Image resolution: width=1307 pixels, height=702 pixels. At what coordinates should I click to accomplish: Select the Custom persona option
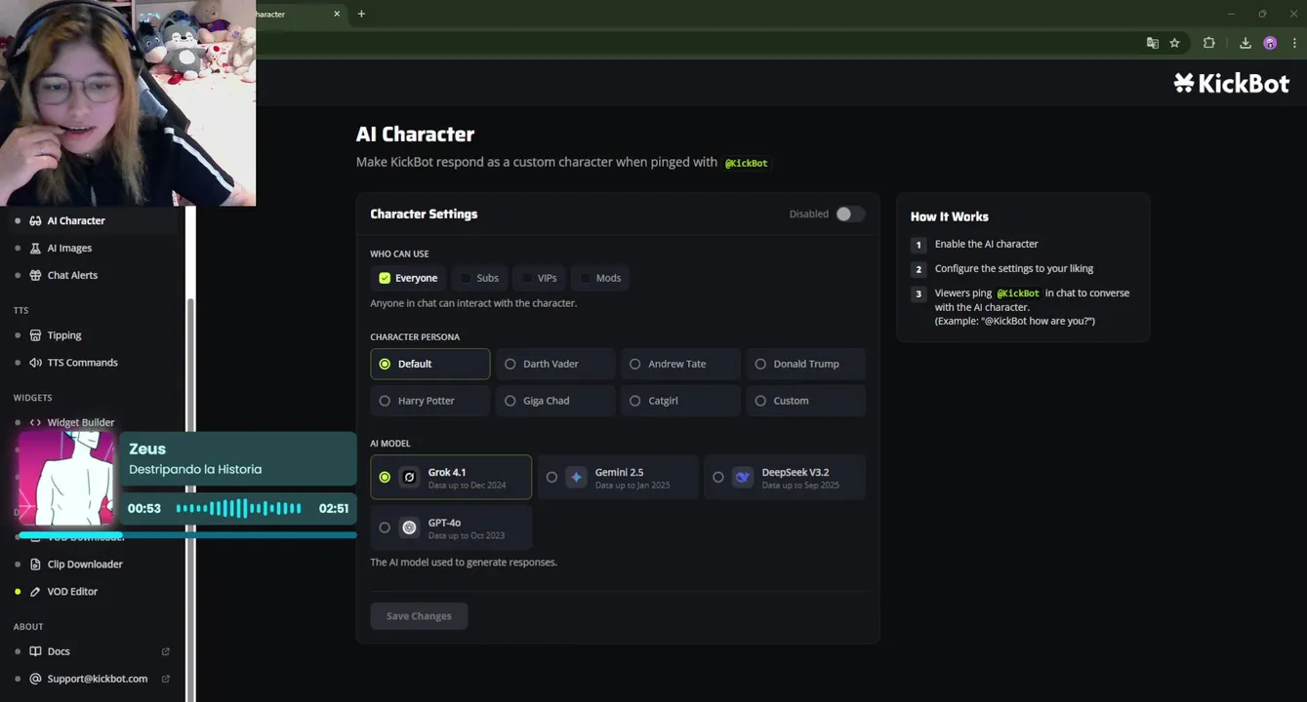pos(805,401)
